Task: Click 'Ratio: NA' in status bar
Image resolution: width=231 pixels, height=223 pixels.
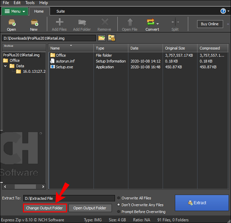Action: point(142,220)
